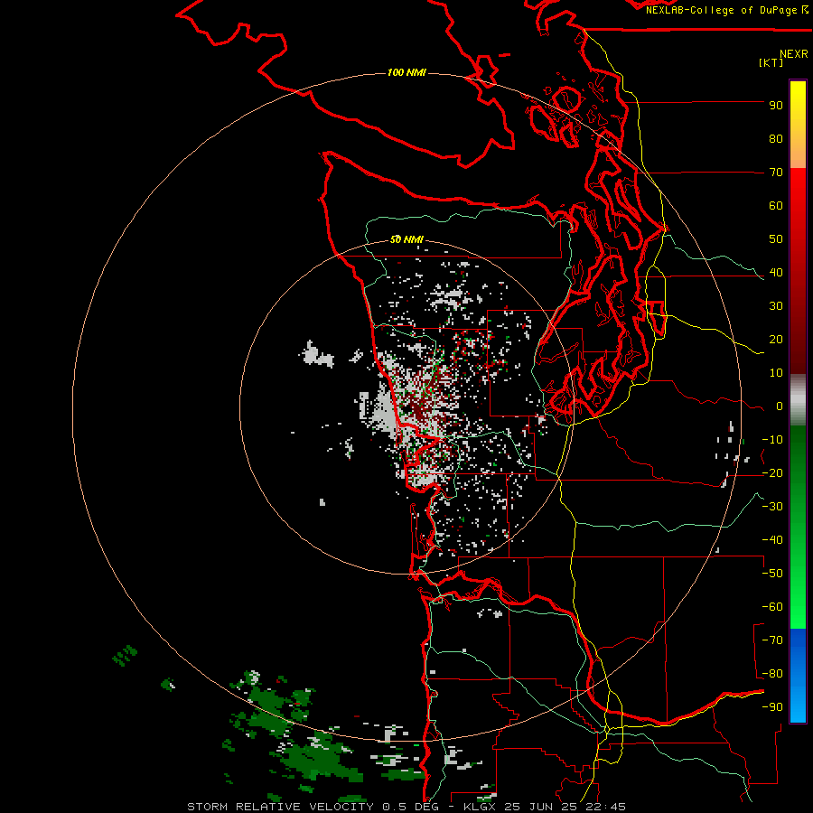Click the 0 value on velocity scale
This screenshot has width=813, height=813.
pyautogui.click(x=780, y=406)
